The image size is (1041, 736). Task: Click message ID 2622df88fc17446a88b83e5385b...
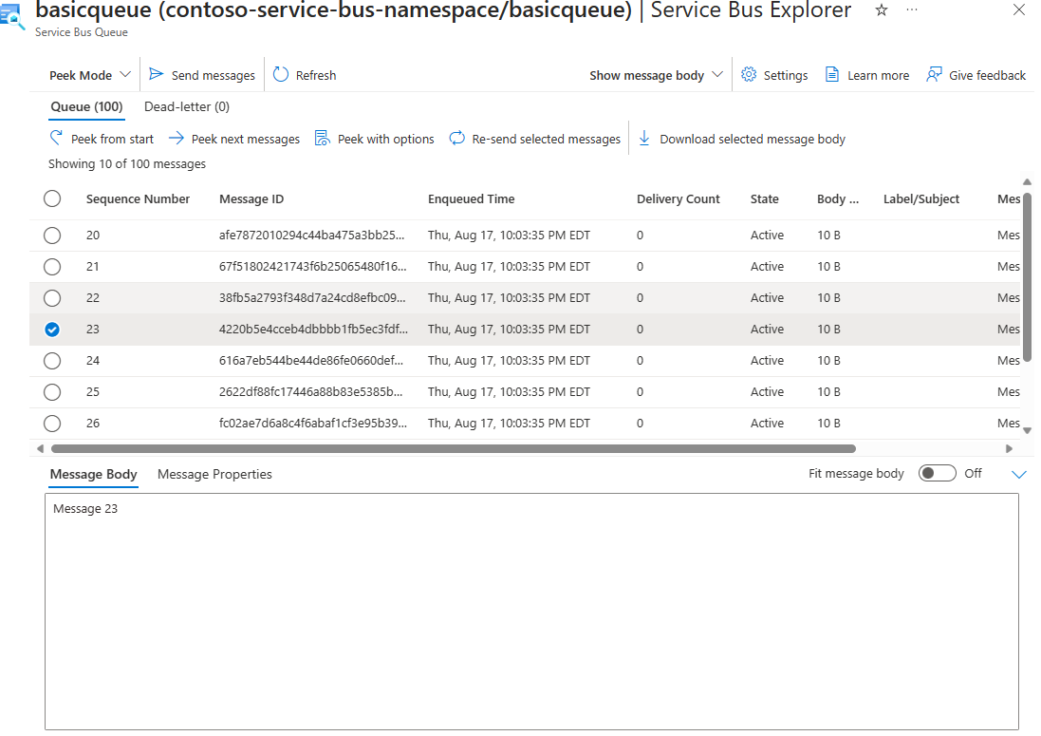[x=310, y=391]
